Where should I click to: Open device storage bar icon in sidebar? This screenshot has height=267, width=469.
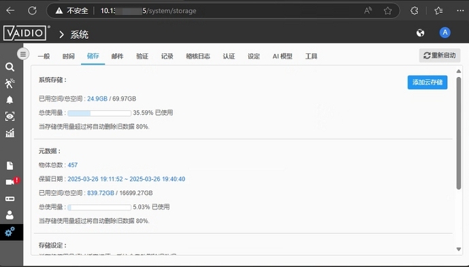(10, 199)
